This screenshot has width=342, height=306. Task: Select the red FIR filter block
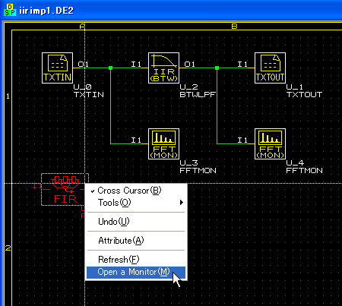pyautogui.click(x=65, y=190)
